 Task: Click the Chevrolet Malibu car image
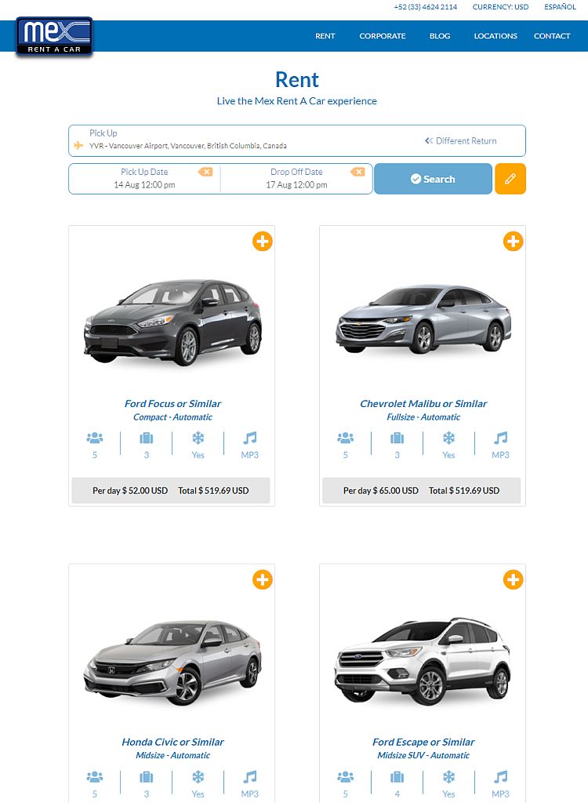coord(423,318)
